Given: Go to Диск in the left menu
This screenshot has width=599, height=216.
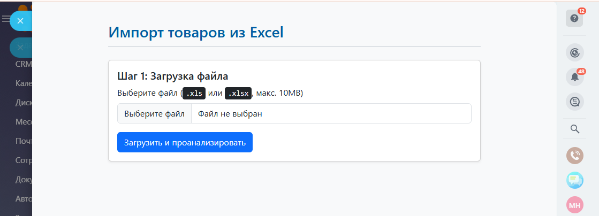Looking at the screenshot, I should click(24, 103).
